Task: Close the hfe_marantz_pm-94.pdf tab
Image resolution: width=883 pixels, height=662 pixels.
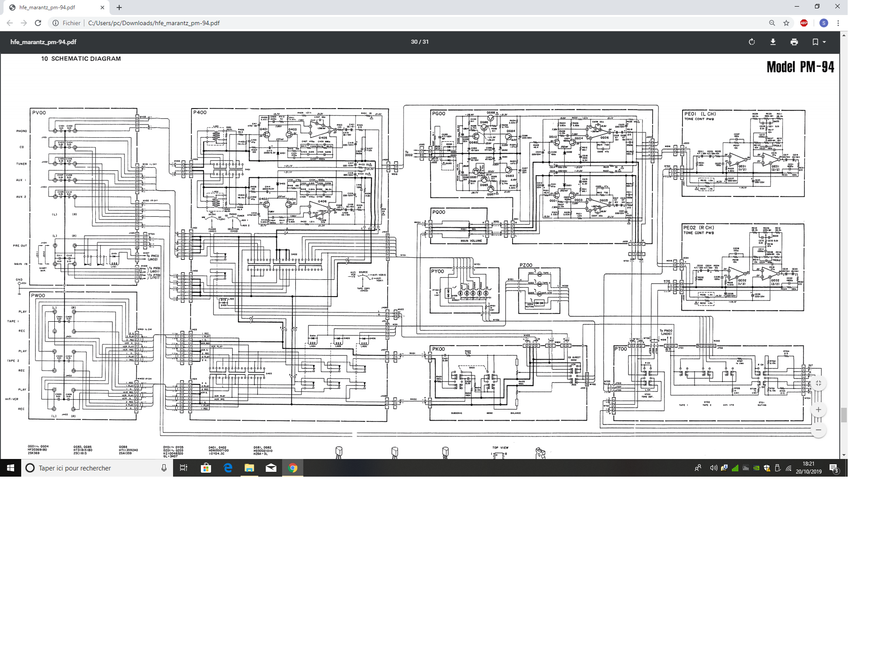Action: [x=102, y=8]
